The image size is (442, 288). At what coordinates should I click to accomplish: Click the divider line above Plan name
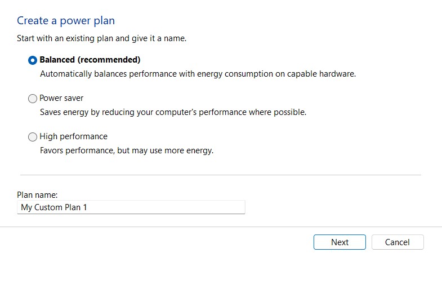[220, 175]
